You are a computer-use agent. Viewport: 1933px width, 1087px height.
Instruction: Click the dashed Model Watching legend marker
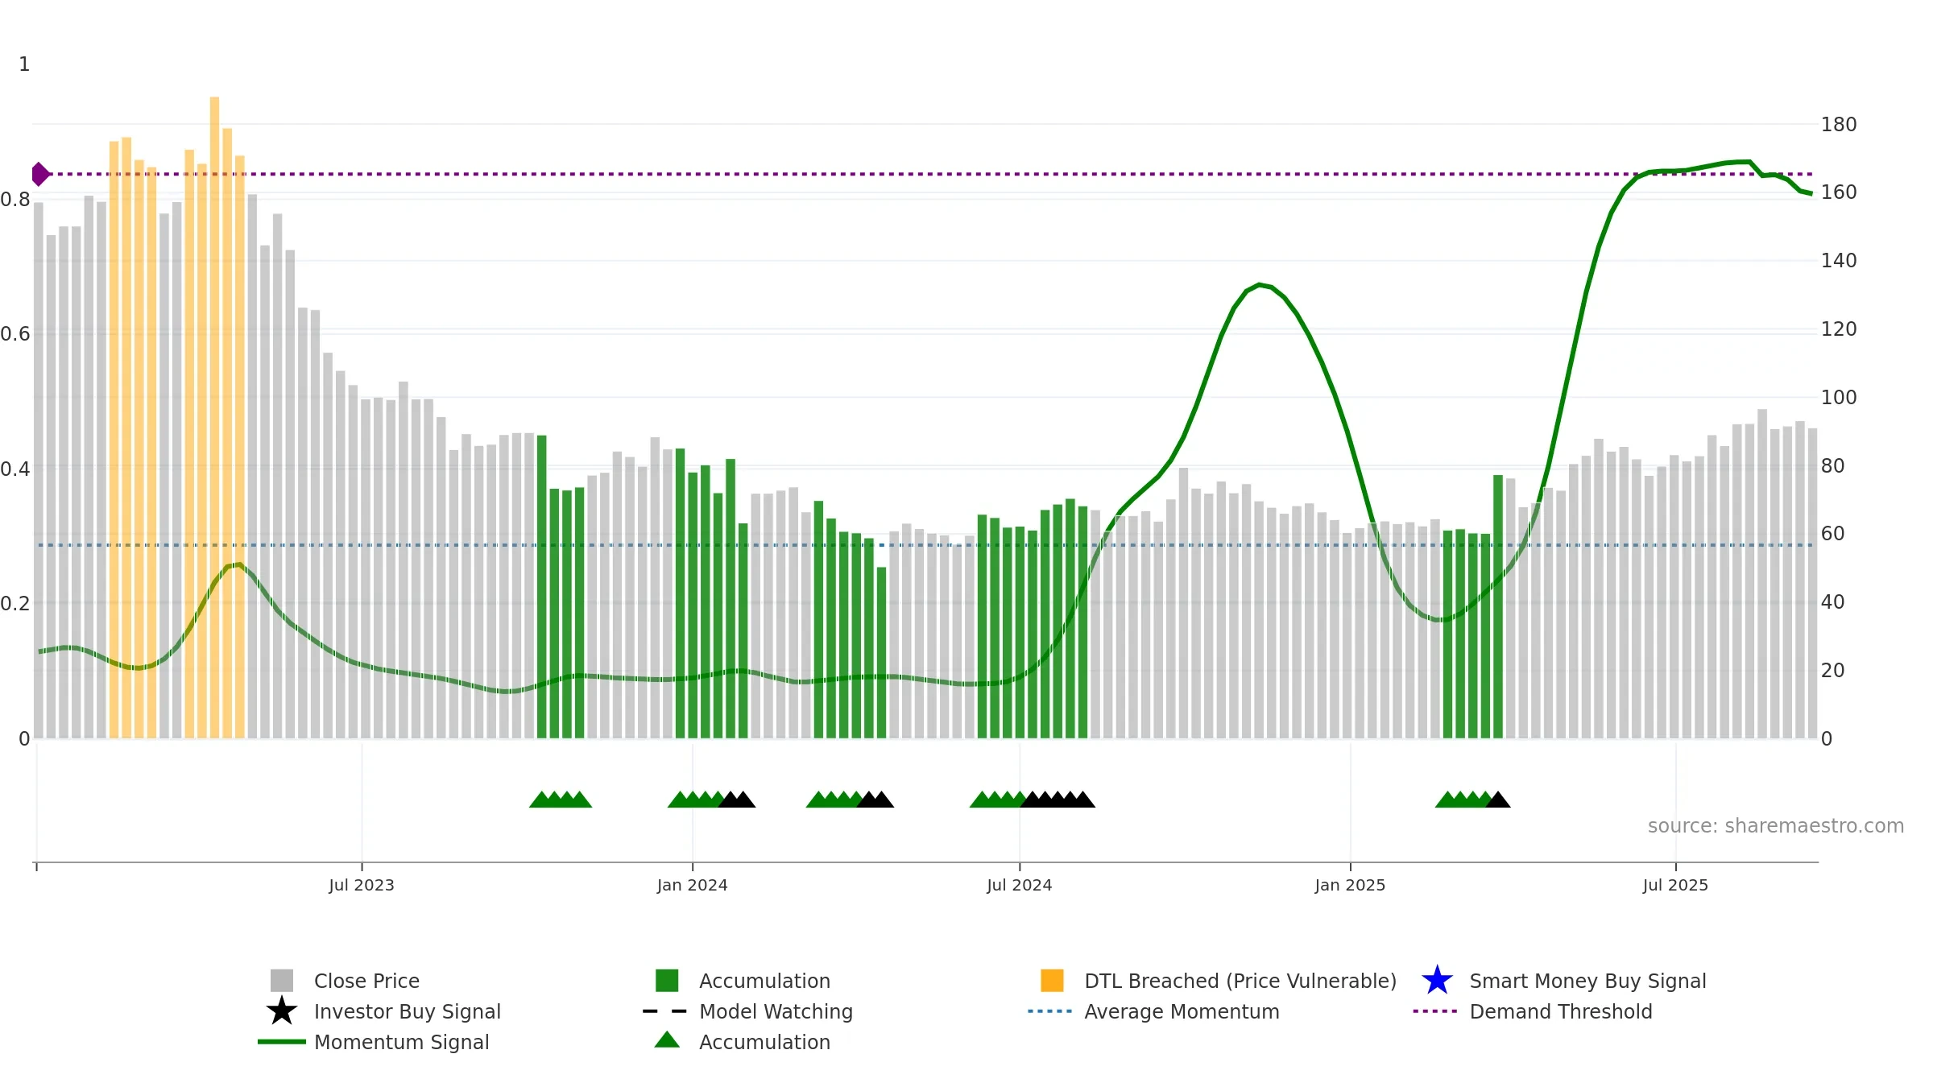(x=665, y=1011)
